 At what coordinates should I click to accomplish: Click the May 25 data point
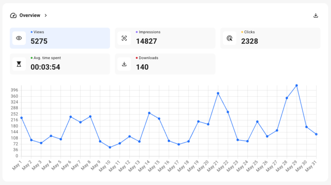point(257,122)
